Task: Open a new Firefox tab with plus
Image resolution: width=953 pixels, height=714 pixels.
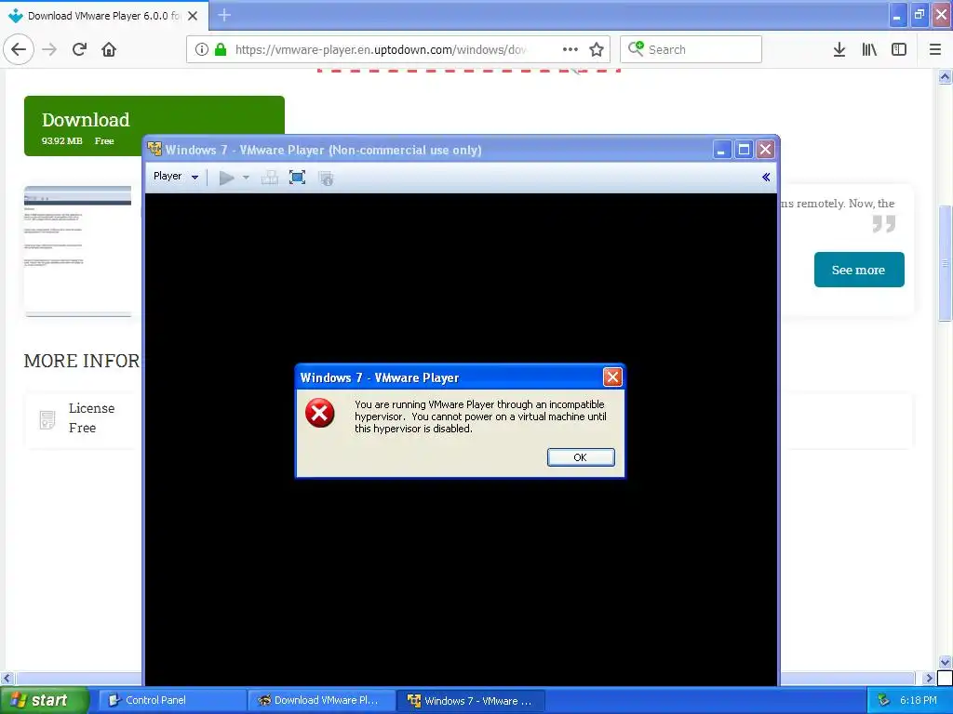Action: pos(224,15)
